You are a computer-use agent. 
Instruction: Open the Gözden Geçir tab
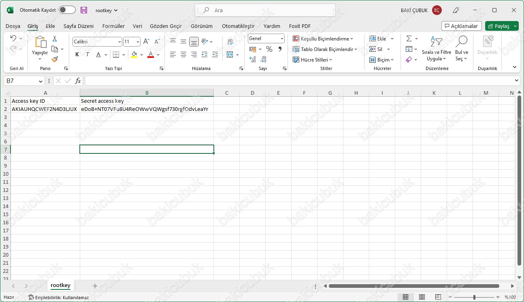click(166, 26)
